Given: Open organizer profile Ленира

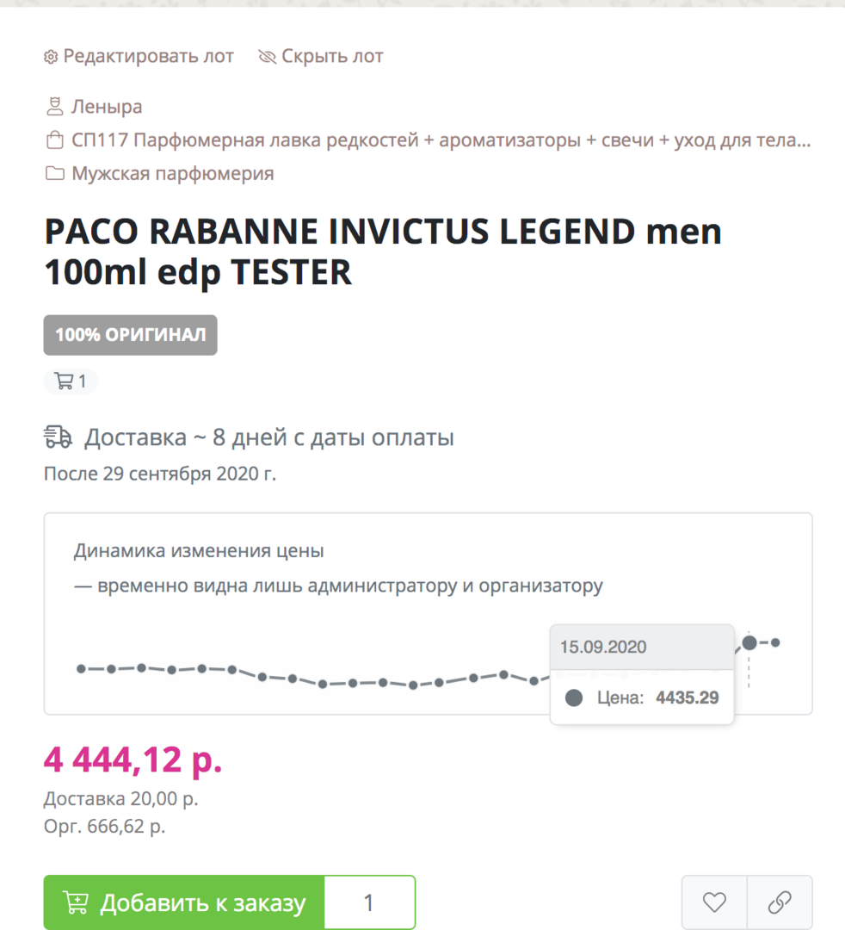Looking at the screenshot, I should pyautogui.click(x=107, y=107).
